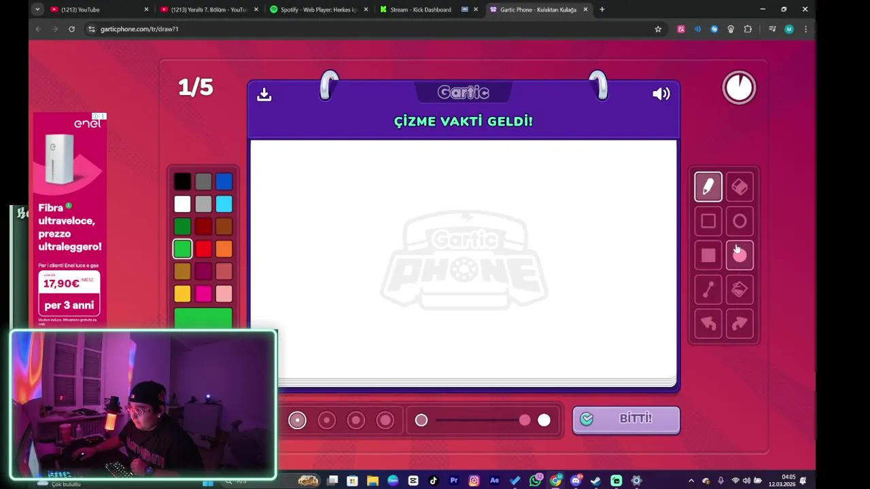The width and height of the screenshot is (870, 489).
Task: Click the BİTTİ! done button
Action: [626, 420]
